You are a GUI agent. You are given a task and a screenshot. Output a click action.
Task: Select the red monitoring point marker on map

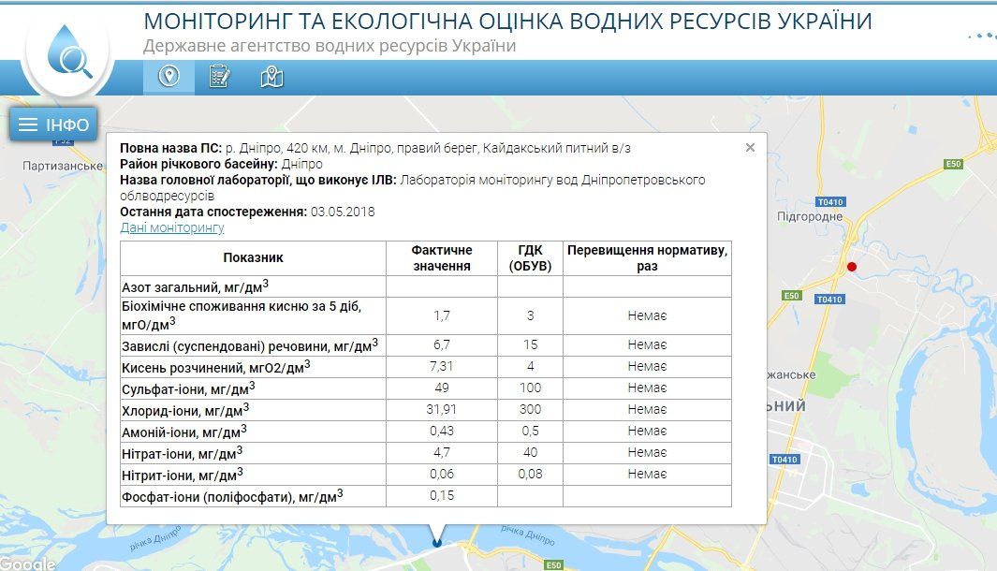point(852,265)
